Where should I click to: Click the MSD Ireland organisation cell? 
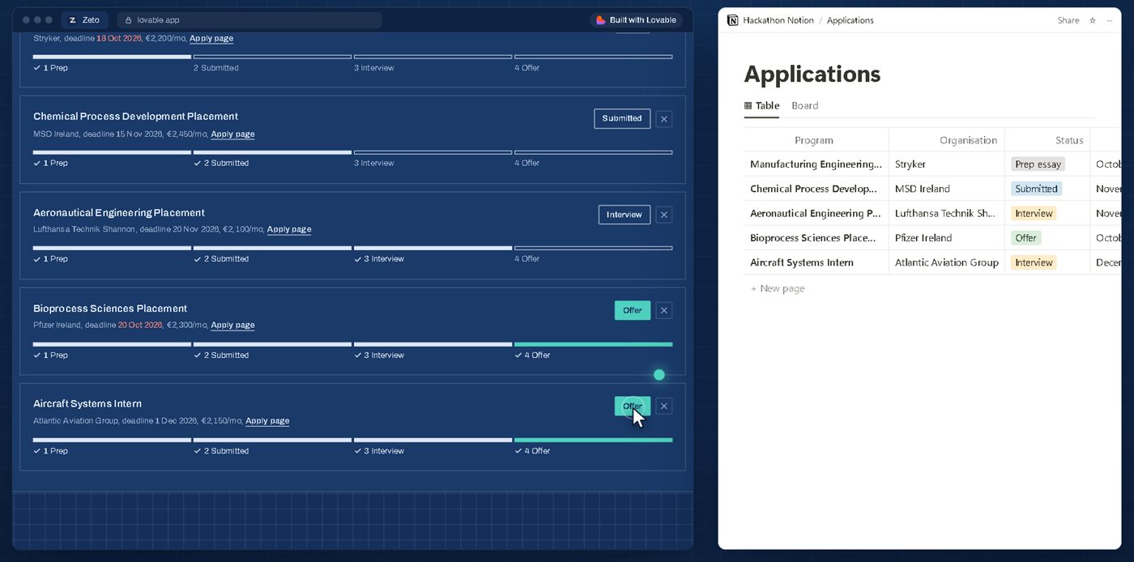[x=947, y=189]
